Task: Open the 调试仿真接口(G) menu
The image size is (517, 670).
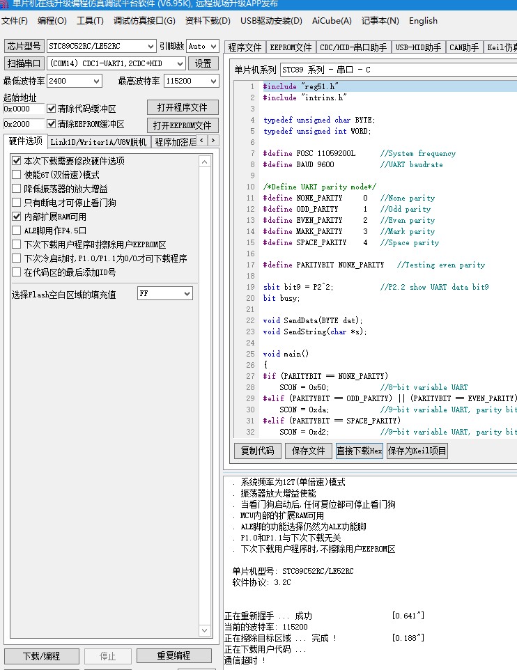Action: (x=144, y=21)
